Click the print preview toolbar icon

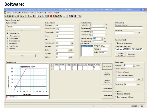[16, 16]
